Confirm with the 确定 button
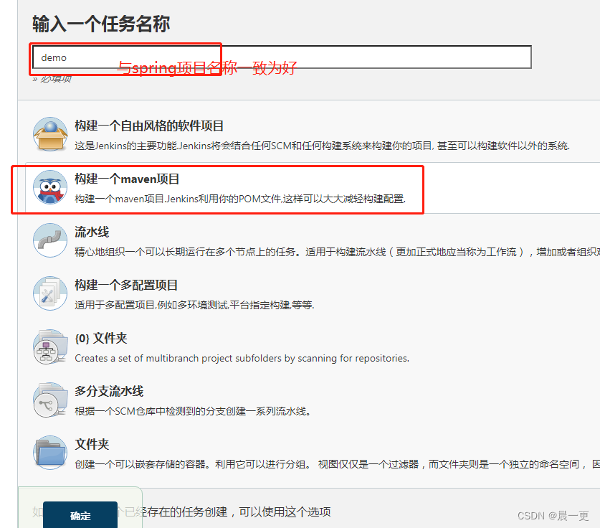Viewport: 600px width, 528px height. 80,515
